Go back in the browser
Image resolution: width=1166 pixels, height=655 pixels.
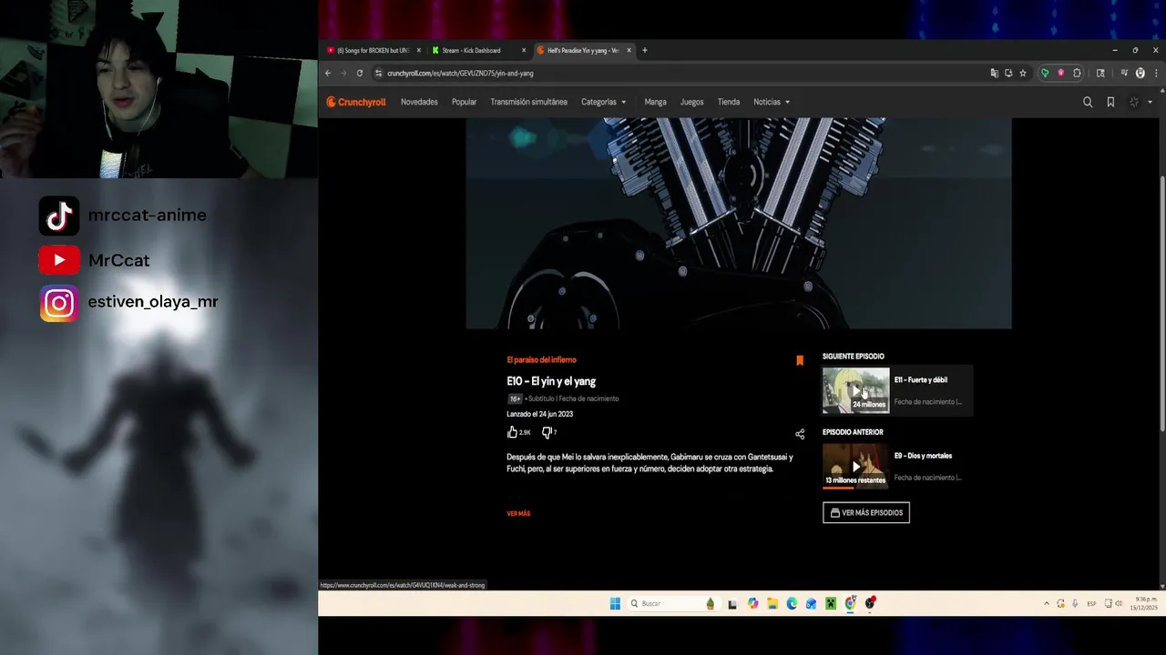[328, 73]
